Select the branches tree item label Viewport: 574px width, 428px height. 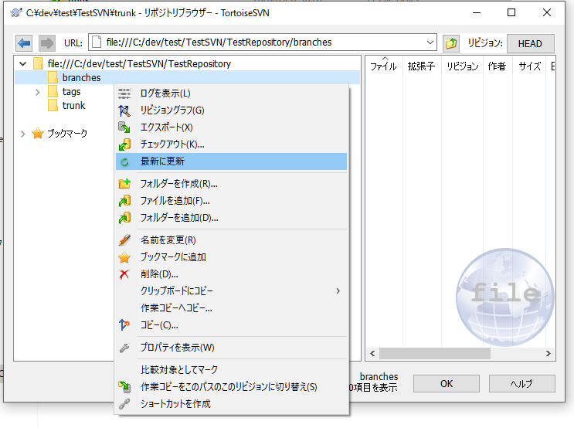point(81,77)
